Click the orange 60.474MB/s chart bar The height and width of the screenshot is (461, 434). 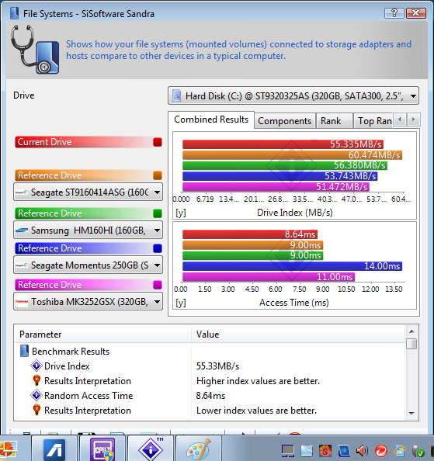[x=292, y=154]
